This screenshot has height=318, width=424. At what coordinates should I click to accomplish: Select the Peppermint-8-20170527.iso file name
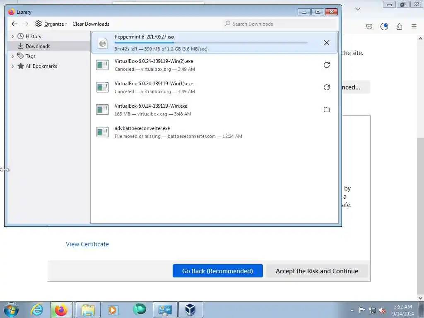(144, 37)
